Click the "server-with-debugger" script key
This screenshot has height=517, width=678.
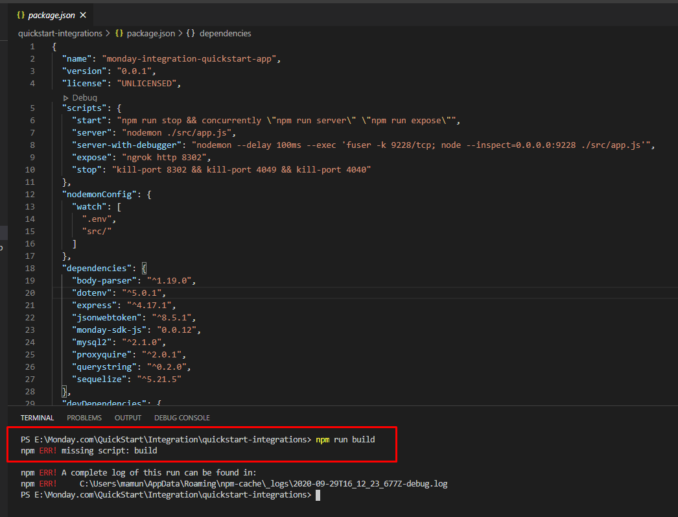tap(126, 145)
